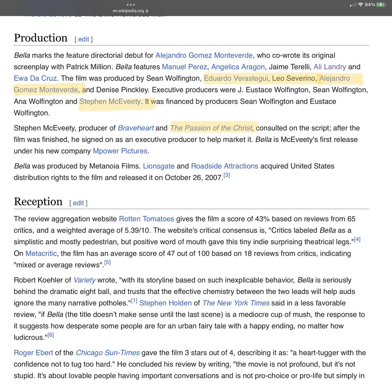Open the Ewa Da Cruz link

(x=35, y=78)
